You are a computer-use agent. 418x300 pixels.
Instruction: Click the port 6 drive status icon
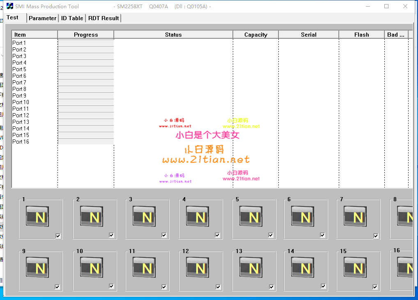coord(303,216)
